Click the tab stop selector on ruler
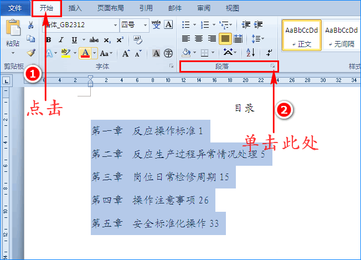The image size is (361, 260). pos(6,81)
